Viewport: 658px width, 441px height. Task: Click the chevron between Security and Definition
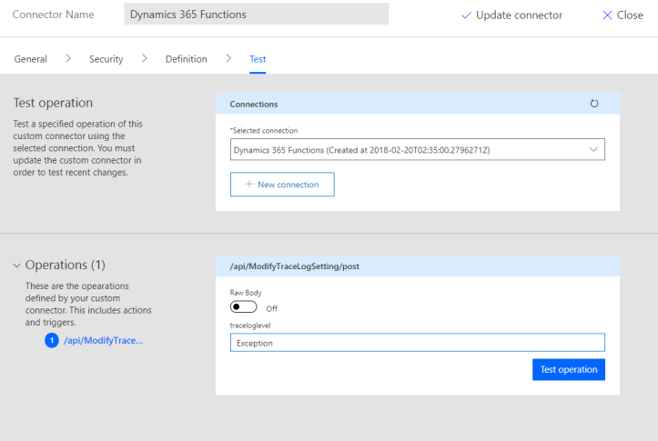coord(144,59)
